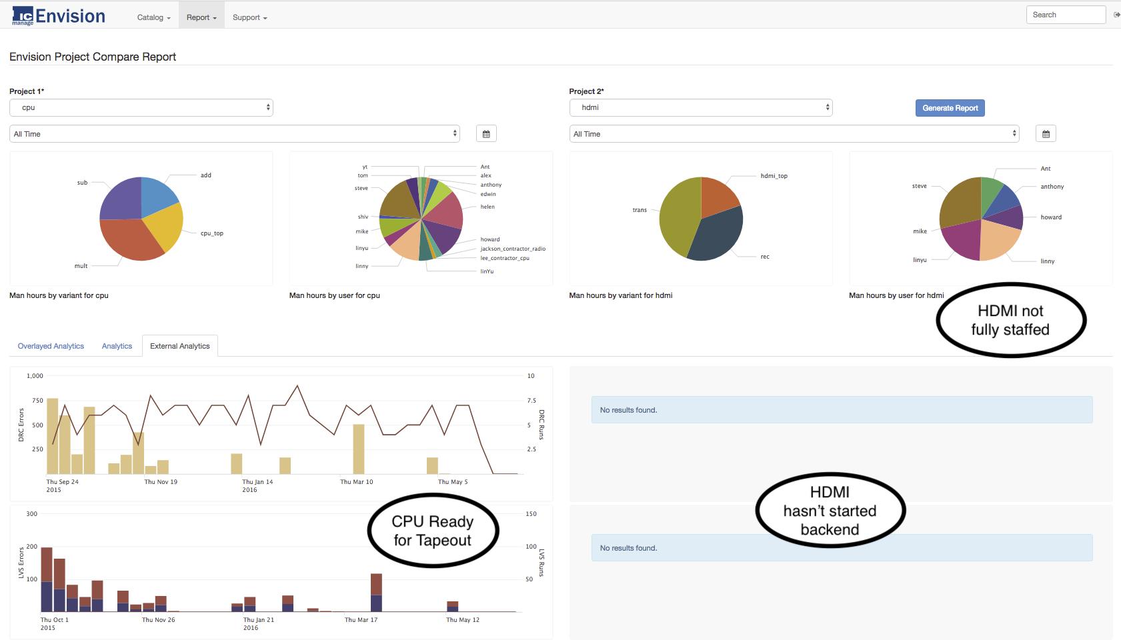Click the Generate Report button
The width and height of the screenshot is (1121, 642).
950,108
